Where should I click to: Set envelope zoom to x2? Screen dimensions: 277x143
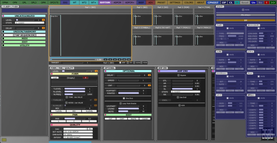point(110,60)
